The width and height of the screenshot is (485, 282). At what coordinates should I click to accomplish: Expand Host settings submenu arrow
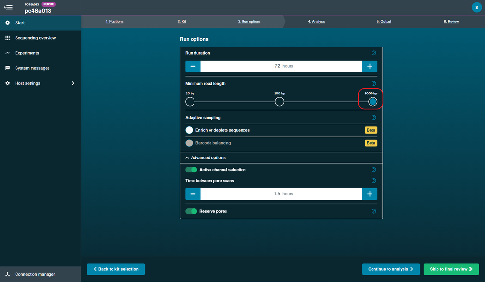(73, 83)
